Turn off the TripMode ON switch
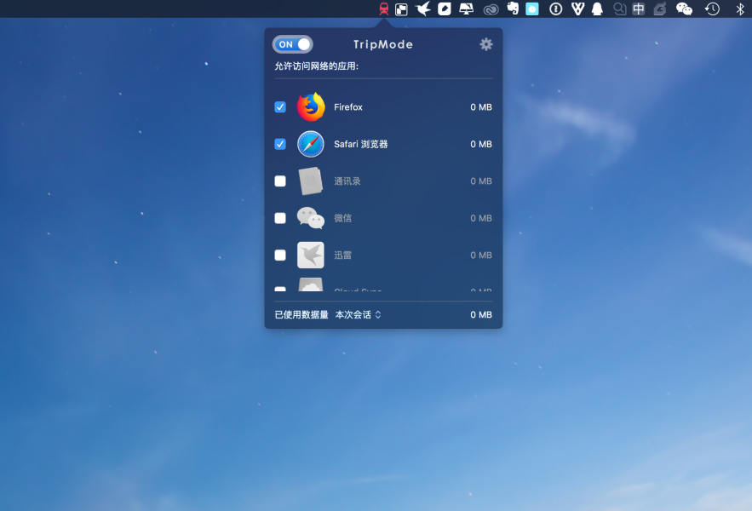752x511 pixels. [x=293, y=44]
